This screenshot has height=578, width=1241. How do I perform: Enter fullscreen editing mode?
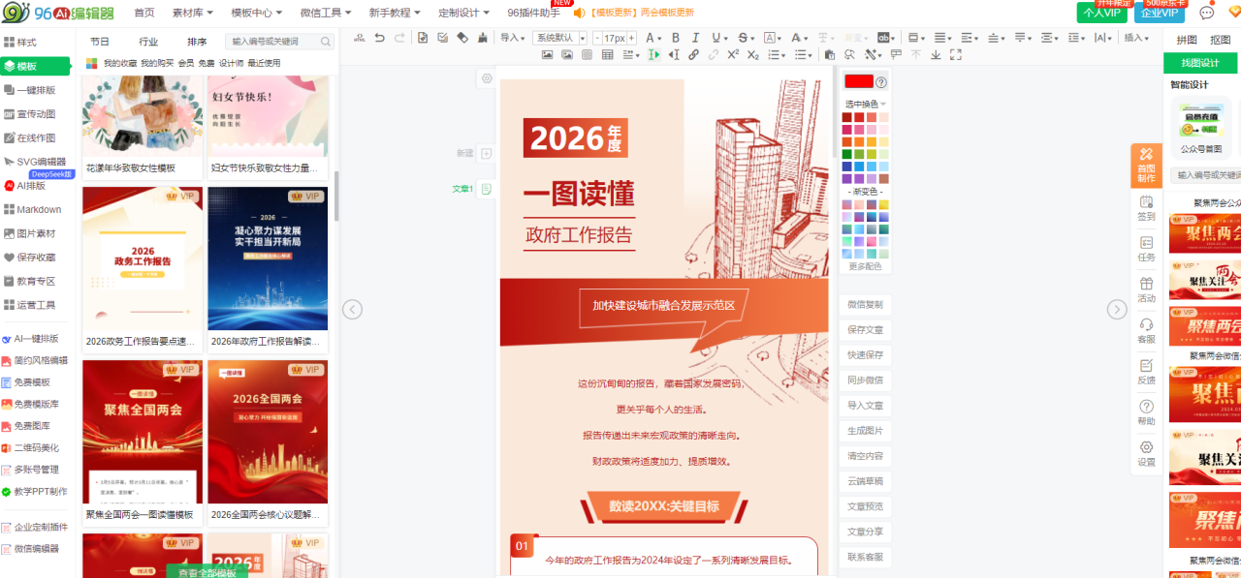pyautogui.click(x=956, y=55)
